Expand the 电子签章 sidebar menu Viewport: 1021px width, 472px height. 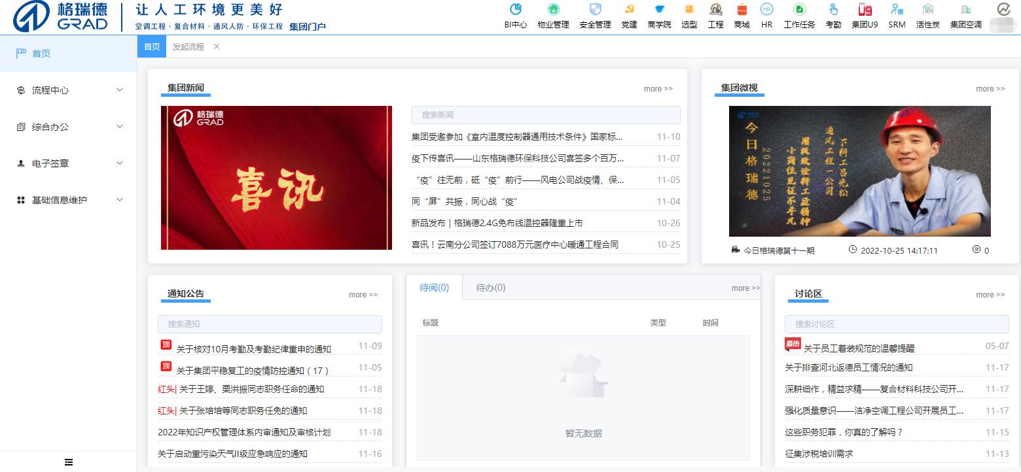pyautogui.click(x=68, y=163)
